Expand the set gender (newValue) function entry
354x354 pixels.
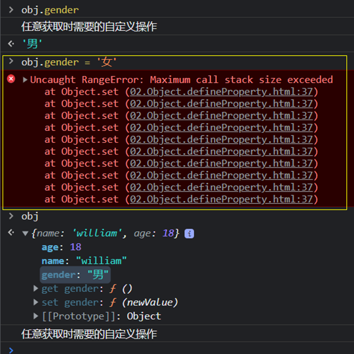36,302
